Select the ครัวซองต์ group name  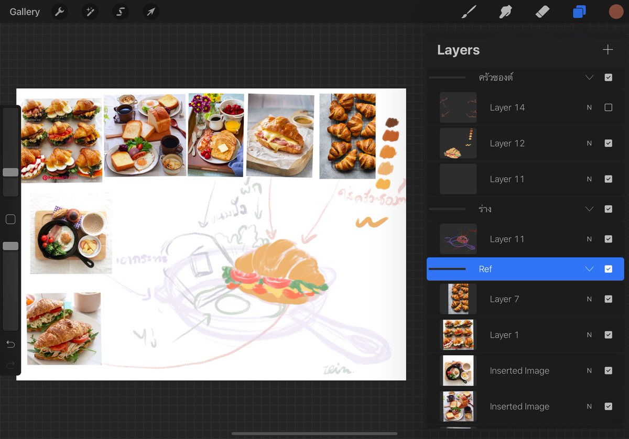tap(496, 77)
